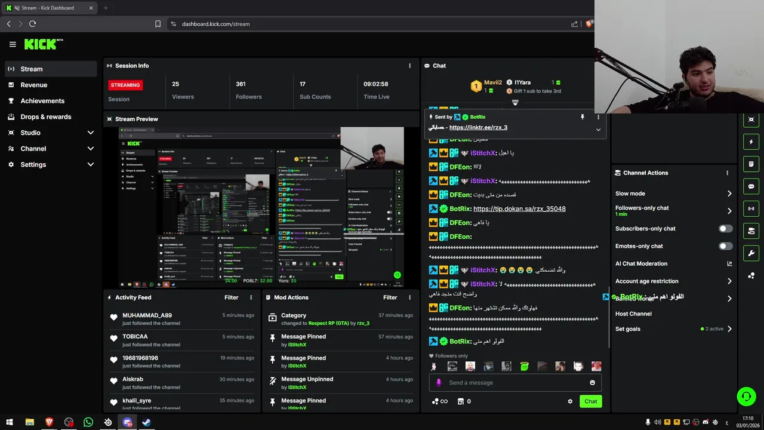Open WhatsApp from taskbar
This screenshot has height=430, width=764.
(88, 422)
